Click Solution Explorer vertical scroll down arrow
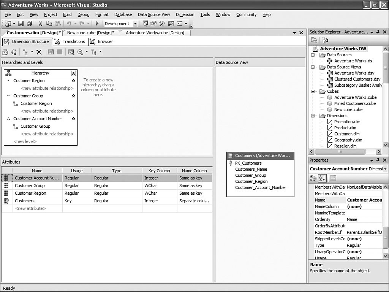The height and width of the screenshot is (292, 389). click(385, 145)
